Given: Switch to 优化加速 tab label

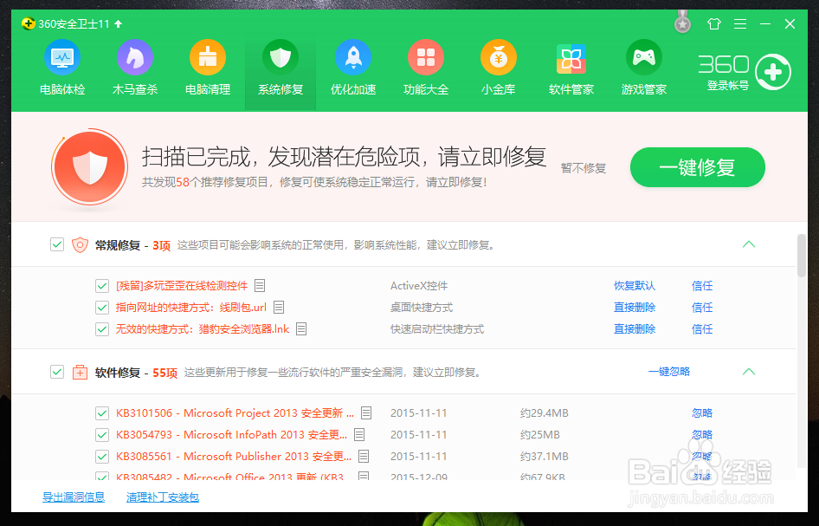Looking at the screenshot, I should tap(353, 89).
